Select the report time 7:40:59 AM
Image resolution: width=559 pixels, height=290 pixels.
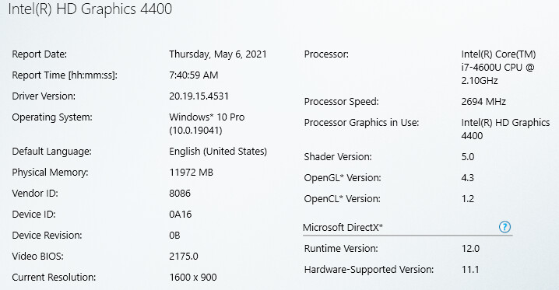[194, 75]
